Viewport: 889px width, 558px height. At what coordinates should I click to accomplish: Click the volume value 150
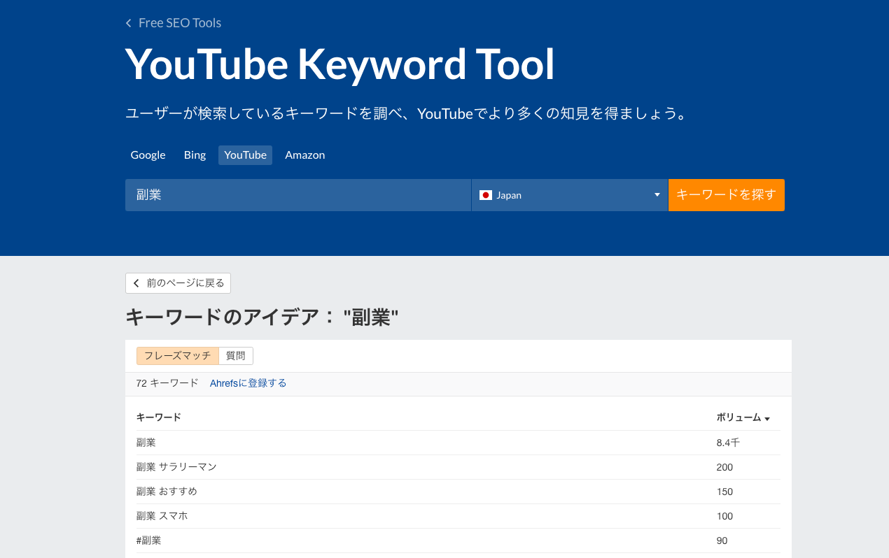724,492
